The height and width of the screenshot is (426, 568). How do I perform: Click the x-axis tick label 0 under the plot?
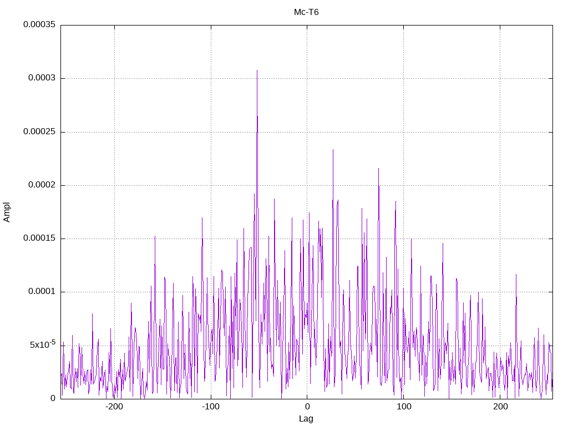(307, 407)
